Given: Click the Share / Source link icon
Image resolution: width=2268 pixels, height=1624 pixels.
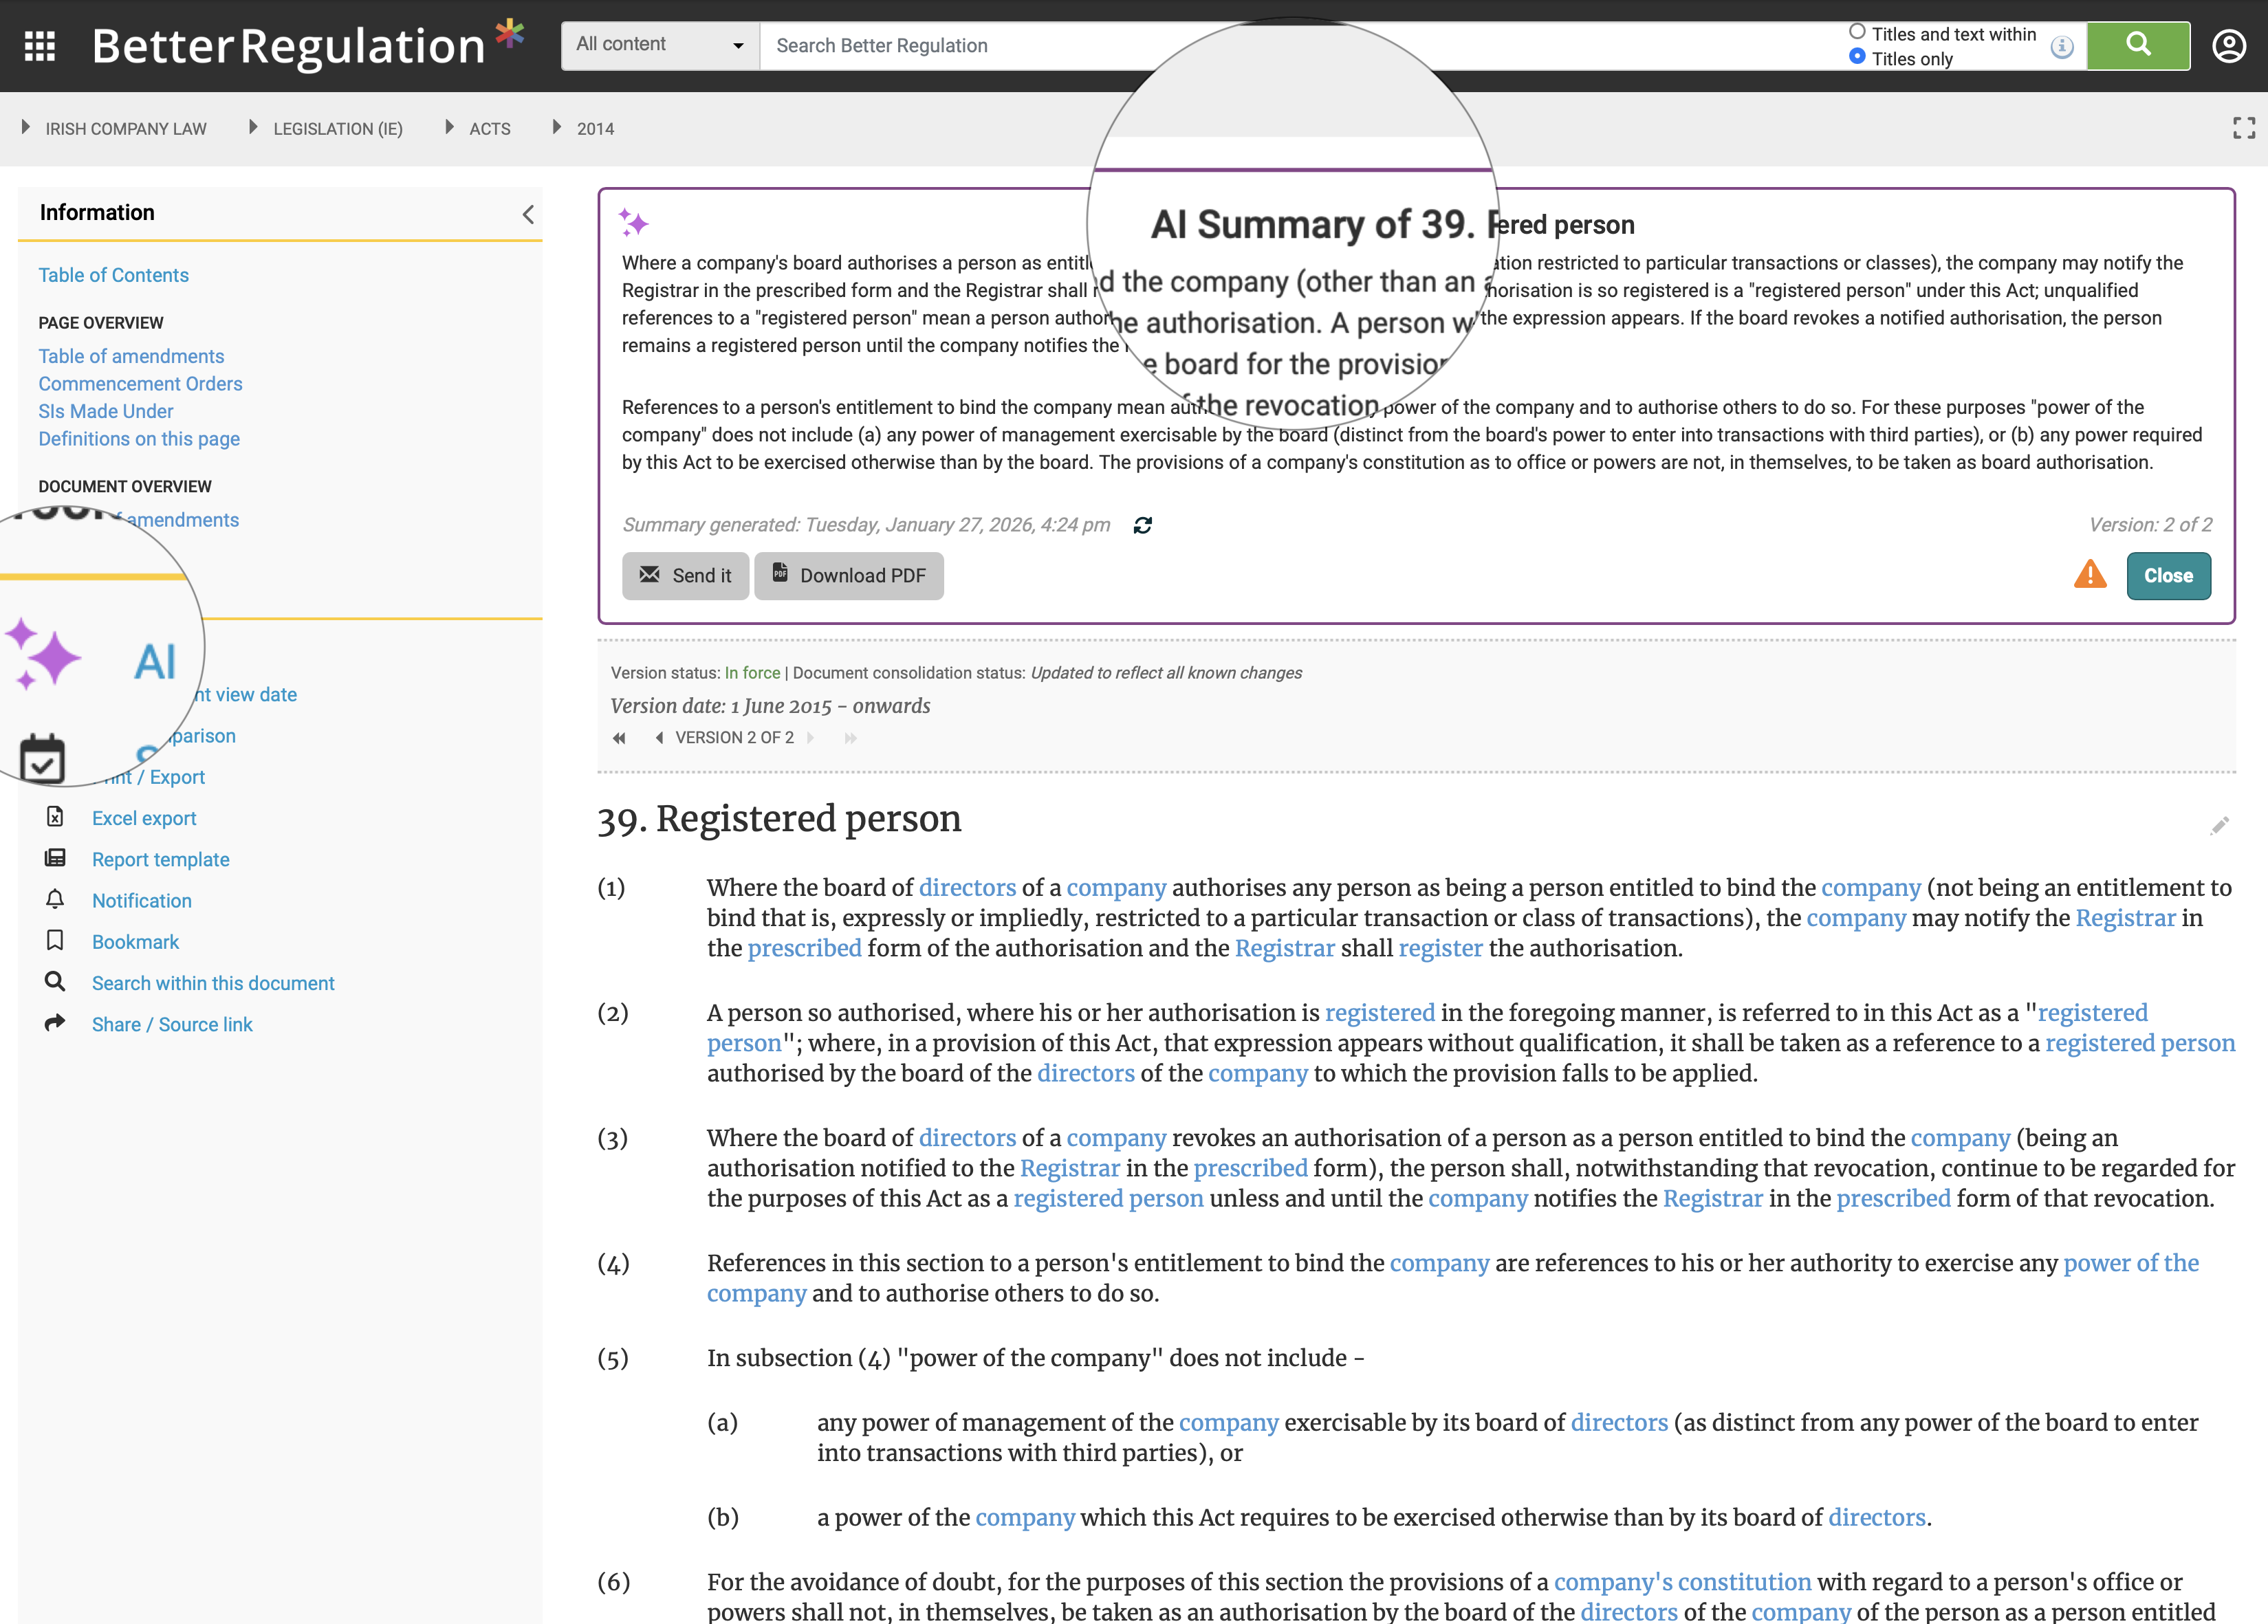Looking at the screenshot, I should click(55, 1023).
